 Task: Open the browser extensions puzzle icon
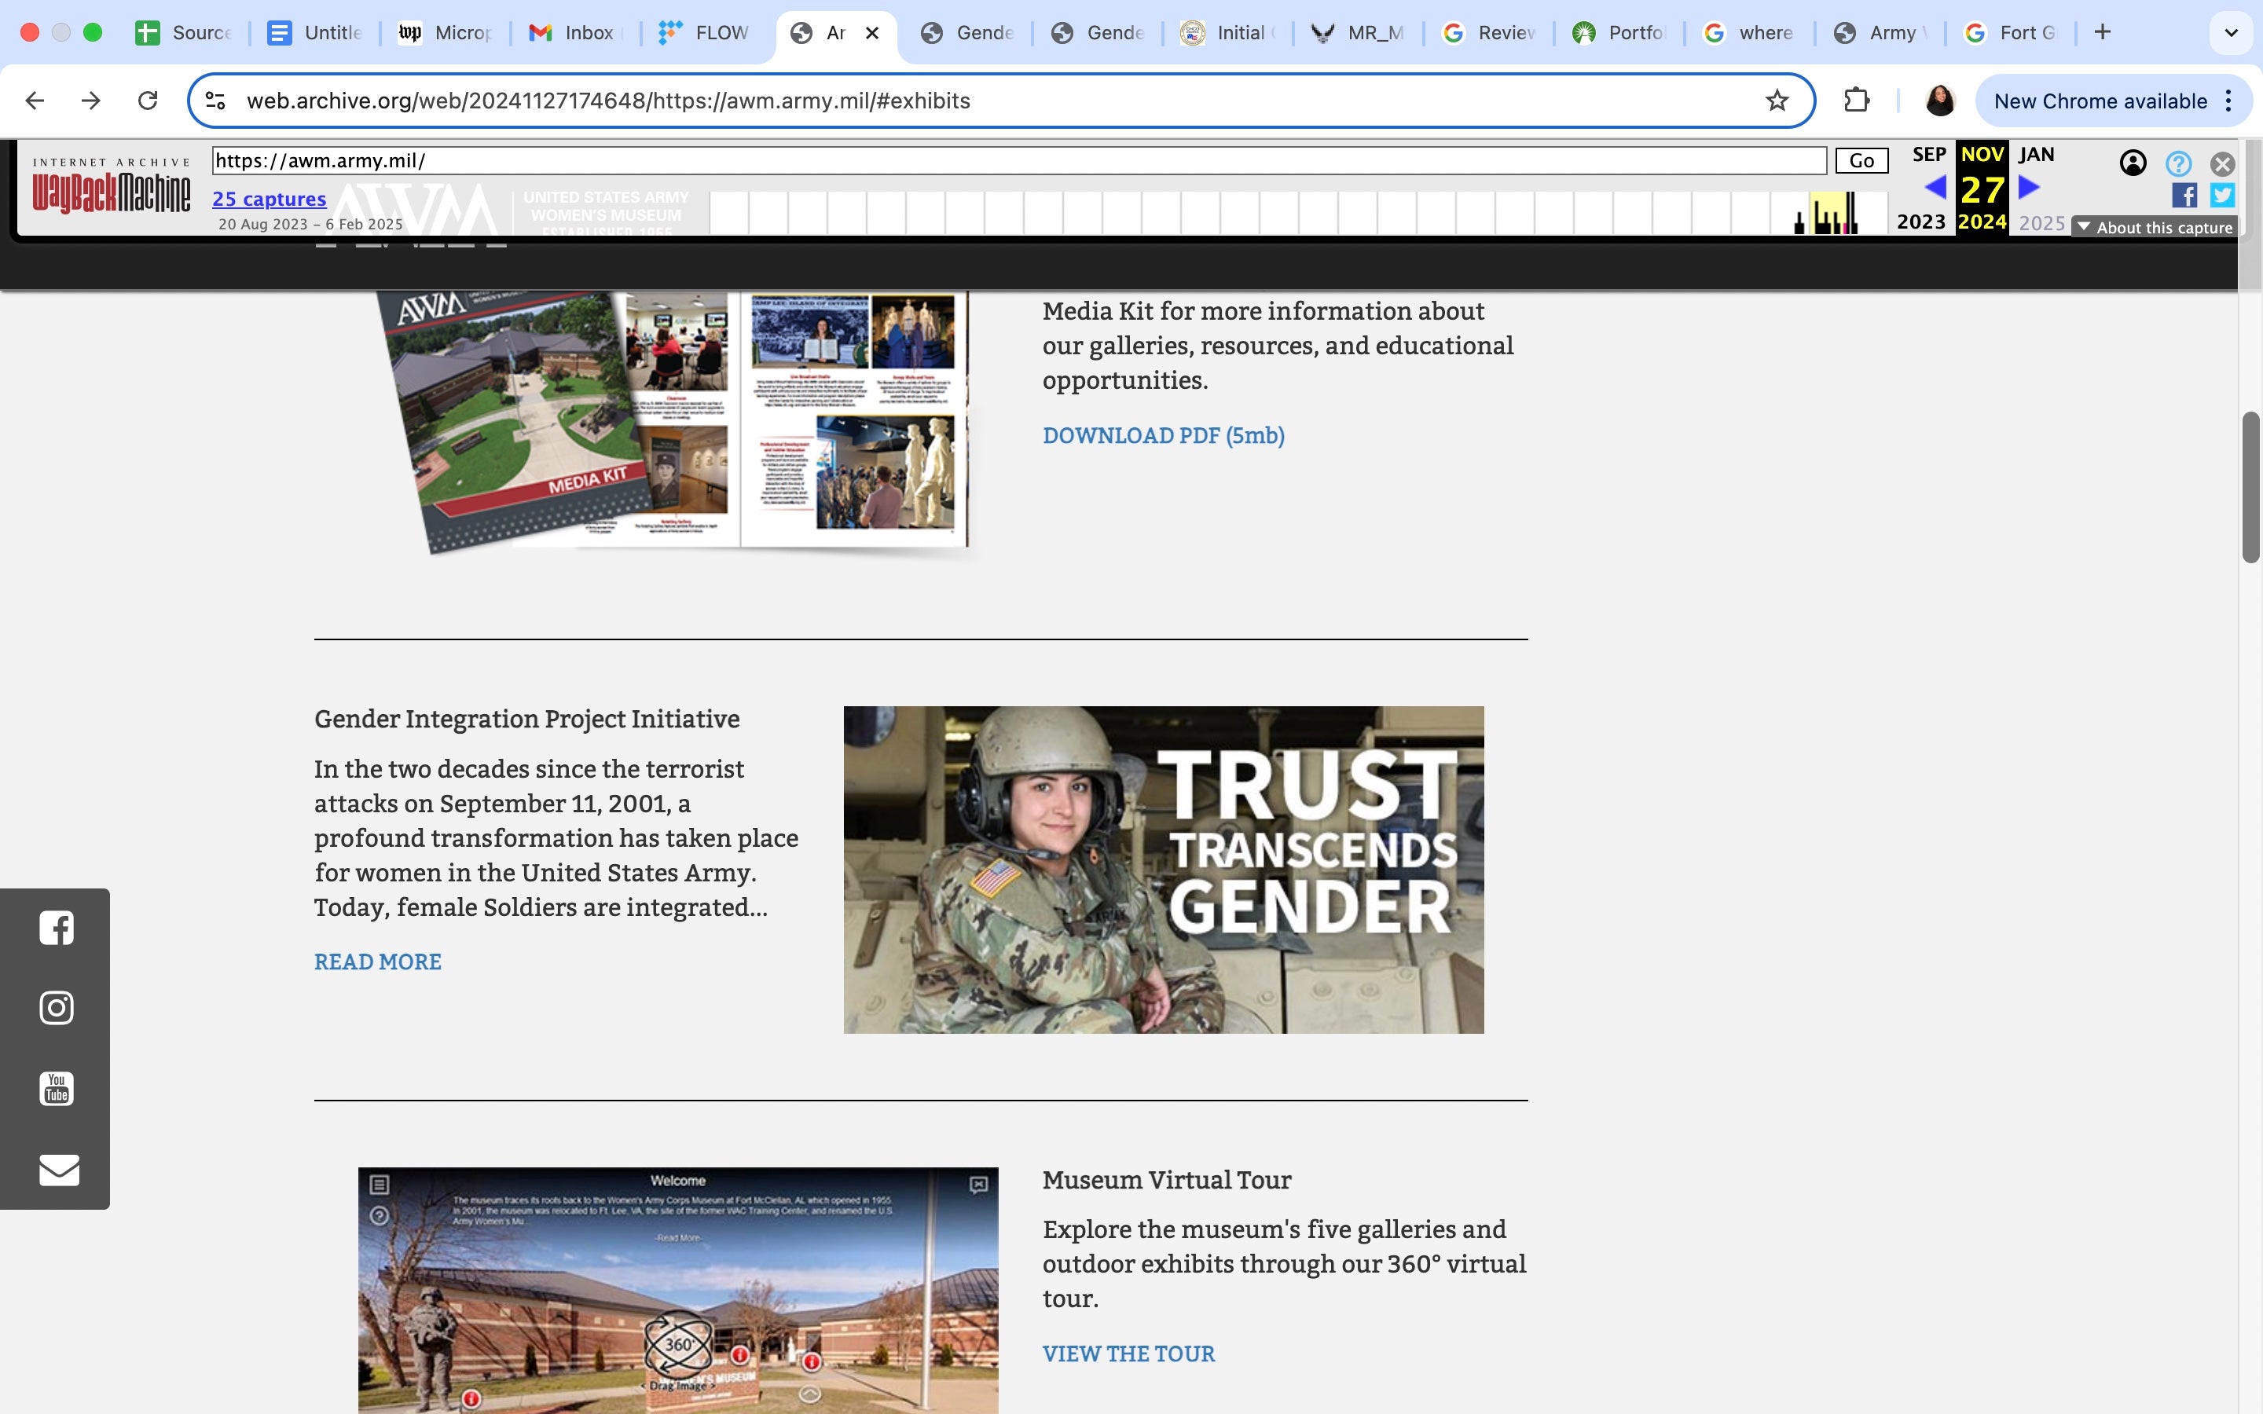[1856, 100]
